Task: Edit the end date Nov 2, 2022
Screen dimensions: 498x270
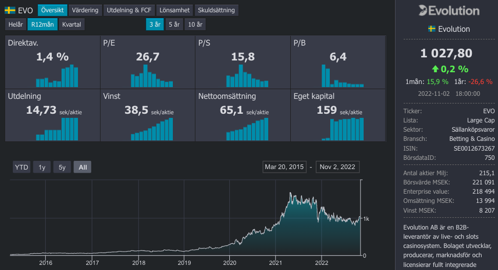Action: click(338, 167)
